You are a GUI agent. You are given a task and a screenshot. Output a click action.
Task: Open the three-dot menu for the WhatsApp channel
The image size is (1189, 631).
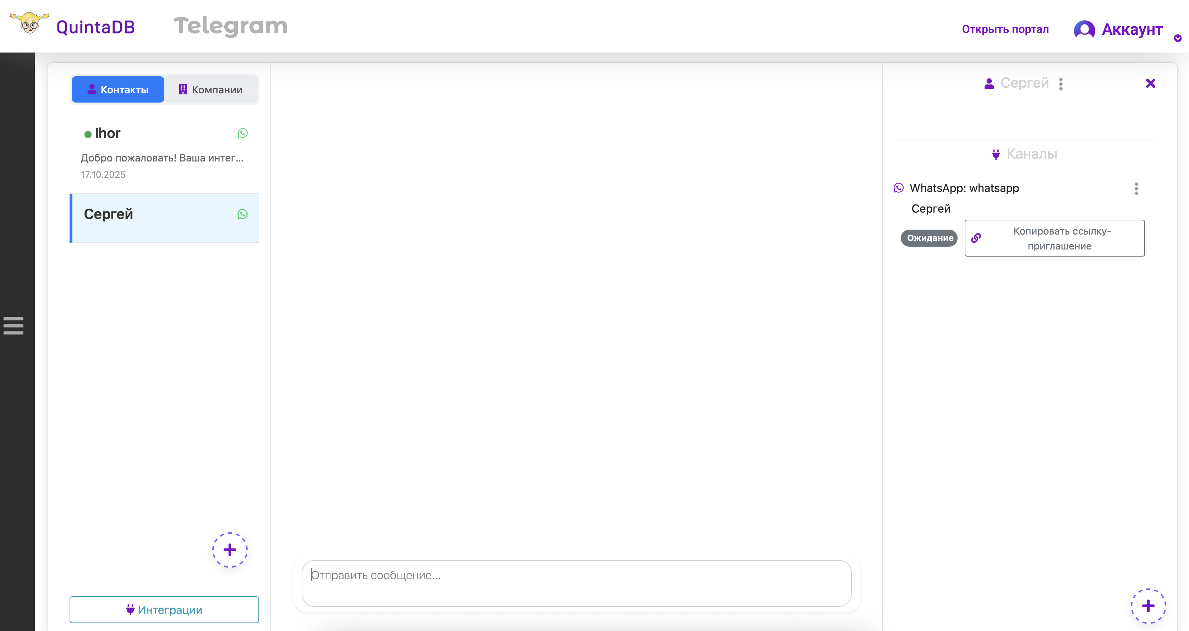point(1136,189)
